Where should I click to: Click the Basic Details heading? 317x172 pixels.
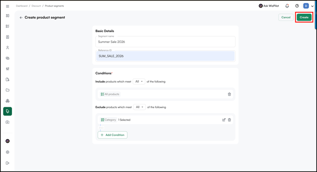pyautogui.click(x=105, y=31)
